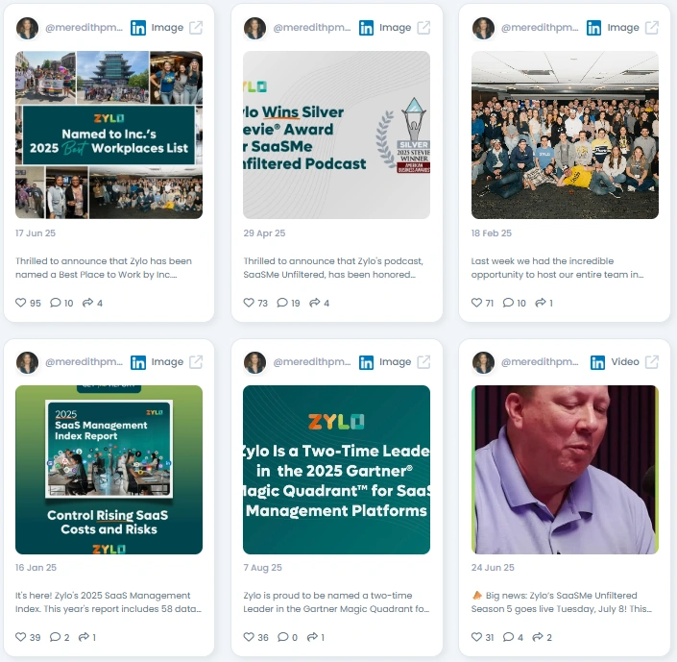Open Inc. Best Workplaces List image

109,135
